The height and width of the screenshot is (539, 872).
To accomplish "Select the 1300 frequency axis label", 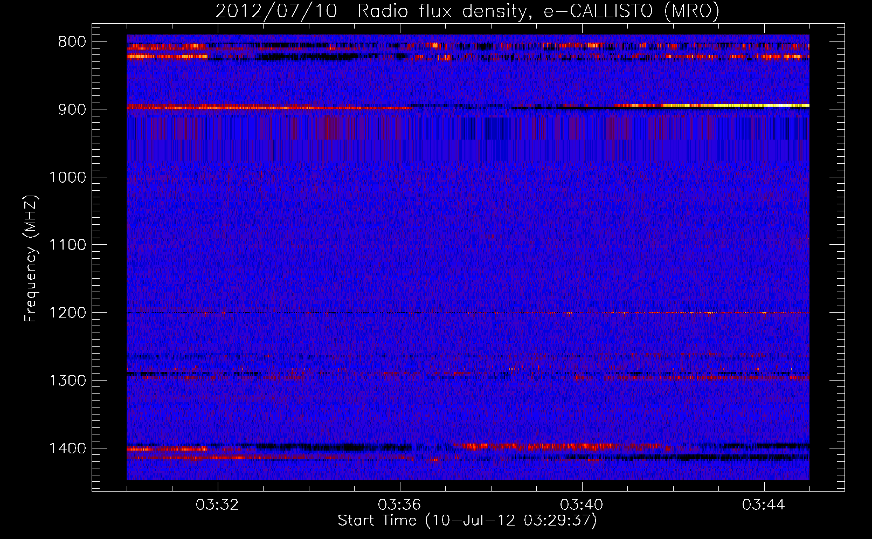I will (x=67, y=381).
